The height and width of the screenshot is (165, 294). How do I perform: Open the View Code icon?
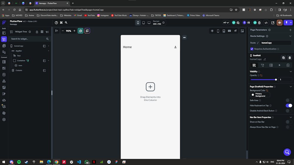[266, 23]
